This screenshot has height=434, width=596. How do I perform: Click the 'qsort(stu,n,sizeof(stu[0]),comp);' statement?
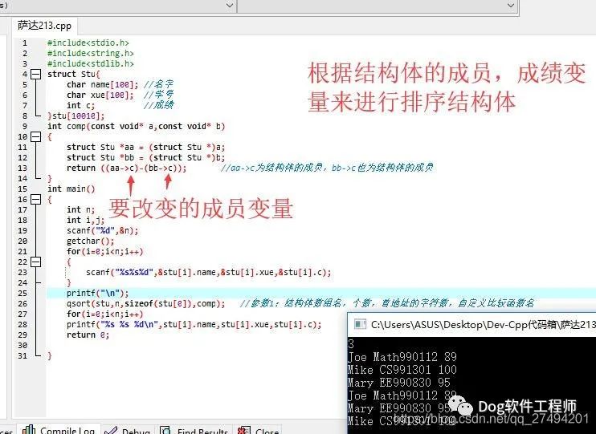click(x=146, y=304)
